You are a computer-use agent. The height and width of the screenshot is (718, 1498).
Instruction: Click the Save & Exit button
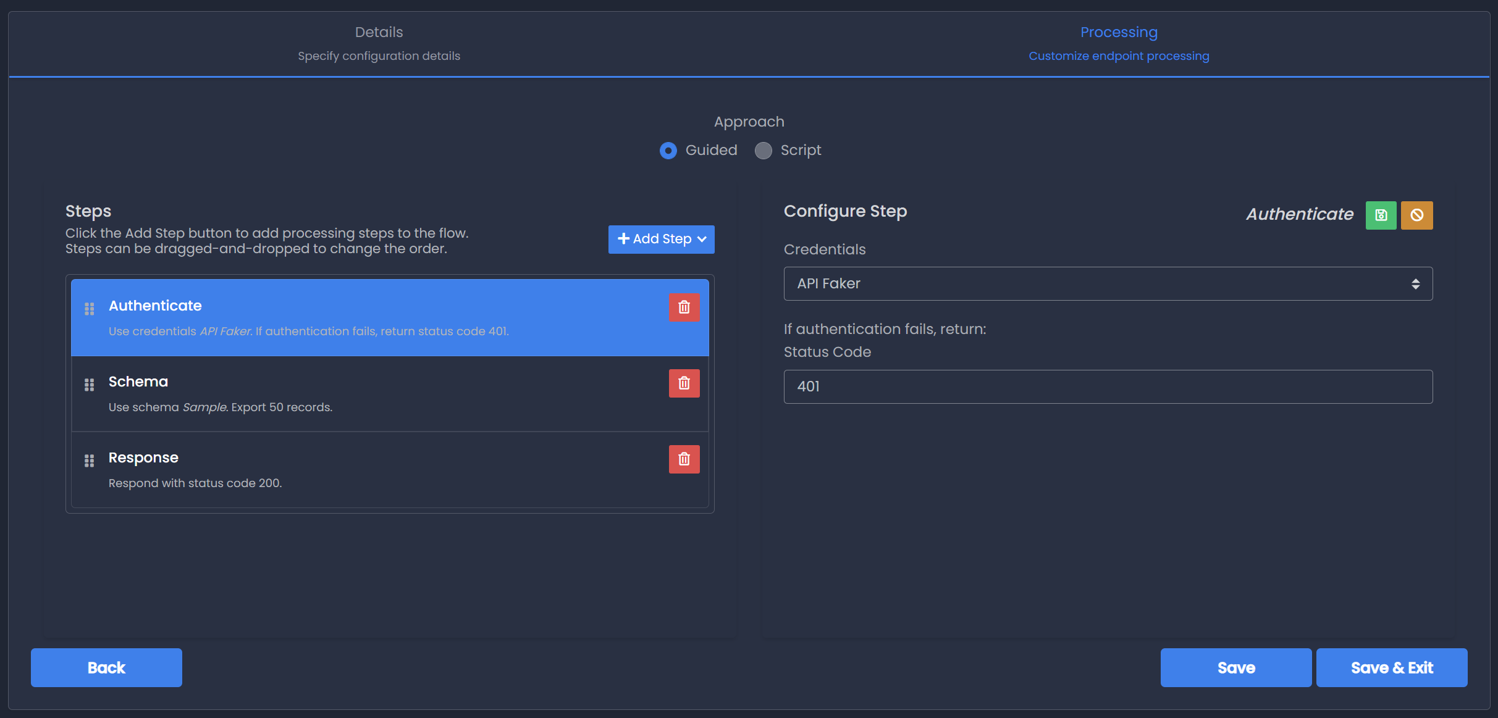[1391, 667]
